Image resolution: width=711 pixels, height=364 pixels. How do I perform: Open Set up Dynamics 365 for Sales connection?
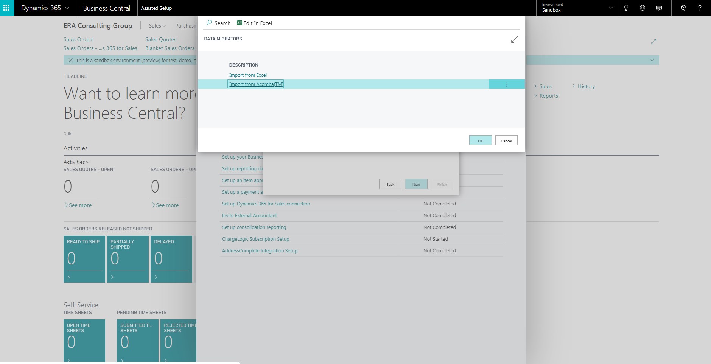click(266, 204)
